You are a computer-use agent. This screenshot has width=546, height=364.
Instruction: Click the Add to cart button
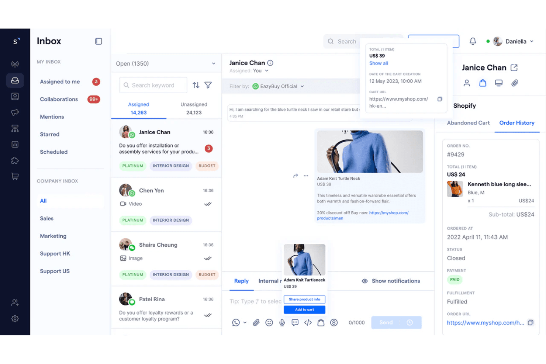click(x=304, y=310)
